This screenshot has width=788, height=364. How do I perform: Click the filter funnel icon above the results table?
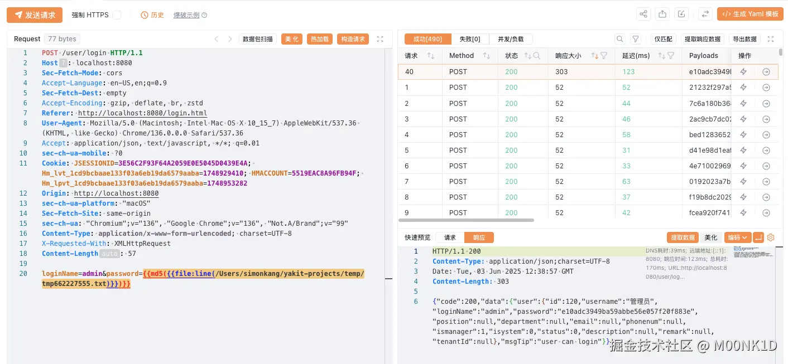click(635, 39)
